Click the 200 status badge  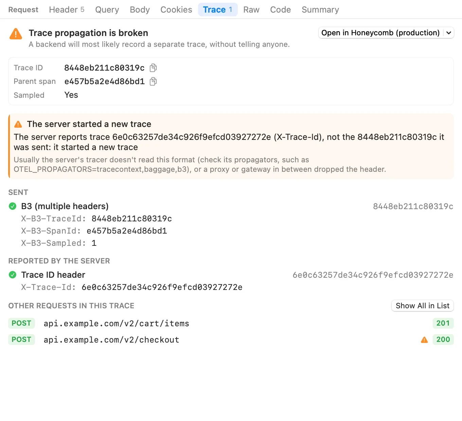[x=443, y=340]
